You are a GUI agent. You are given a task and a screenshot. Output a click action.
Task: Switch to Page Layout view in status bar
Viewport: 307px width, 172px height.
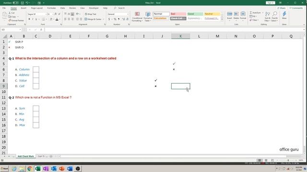click(x=266, y=161)
